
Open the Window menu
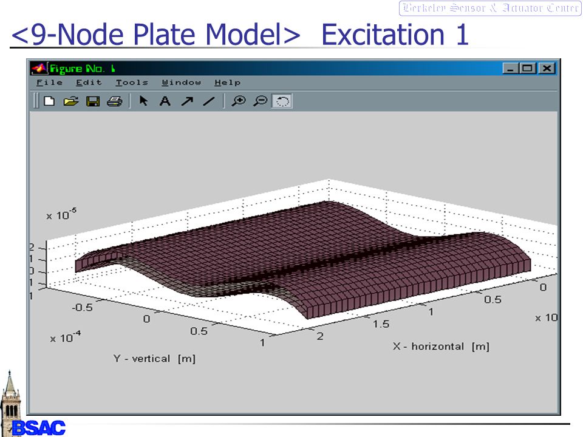[x=182, y=83]
